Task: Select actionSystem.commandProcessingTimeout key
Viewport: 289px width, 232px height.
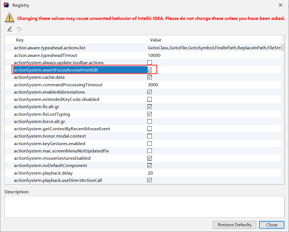Action: 58,85
